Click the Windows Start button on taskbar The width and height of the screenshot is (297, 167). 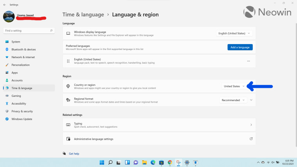point(102,162)
